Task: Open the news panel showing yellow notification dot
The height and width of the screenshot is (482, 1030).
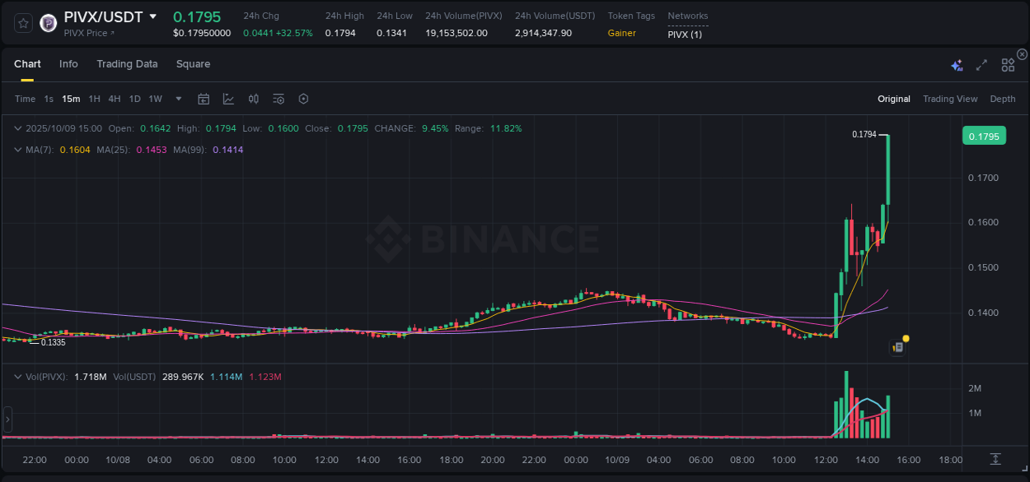Action: click(x=897, y=346)
